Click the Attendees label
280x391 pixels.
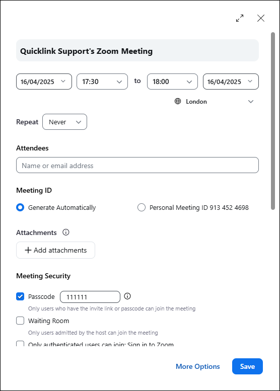[x=32, y=148]
